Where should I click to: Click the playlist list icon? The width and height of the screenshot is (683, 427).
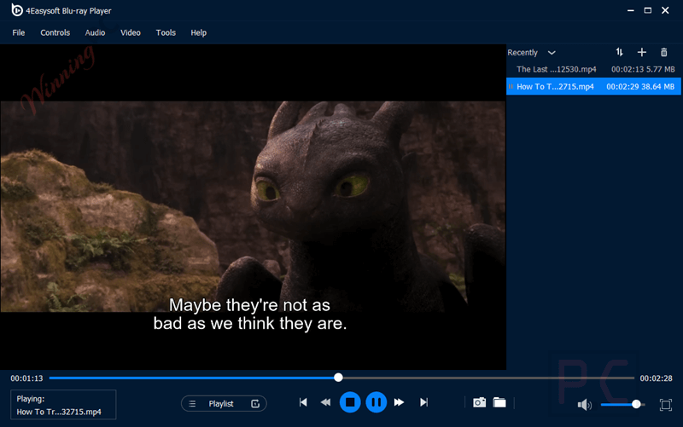(192, 404)
